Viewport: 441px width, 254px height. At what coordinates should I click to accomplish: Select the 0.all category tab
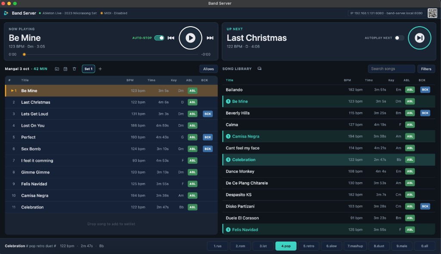424,246
